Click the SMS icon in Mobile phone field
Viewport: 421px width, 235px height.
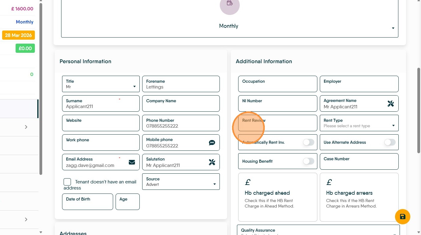click(212, 143)
